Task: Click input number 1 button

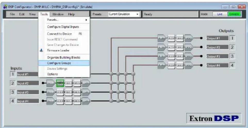Action: (x=13, y=74)
